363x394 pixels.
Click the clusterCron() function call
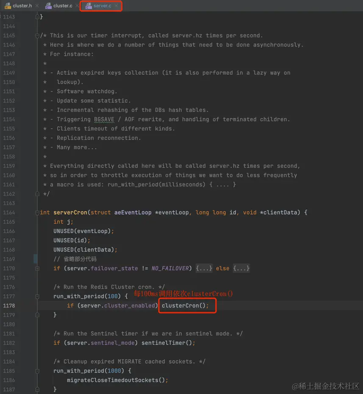185,305
